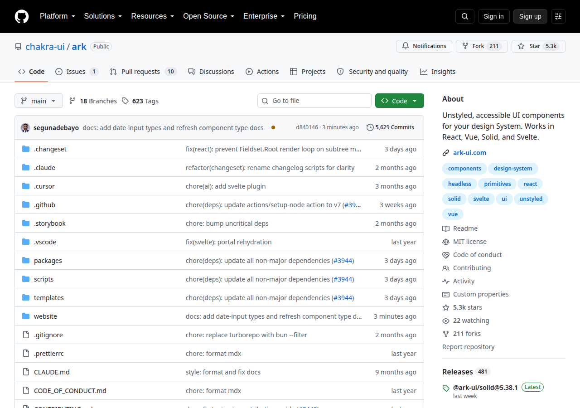This screenshot has width=580, height=408.
Task: Open the website folder
Action: pyautogui.click(x=45, y=316)
